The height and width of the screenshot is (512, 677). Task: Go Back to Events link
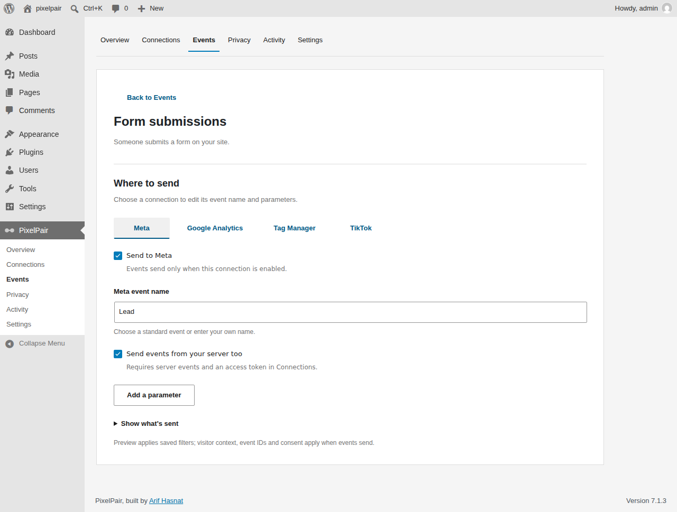pyautogui.click(x=151, y=98)
